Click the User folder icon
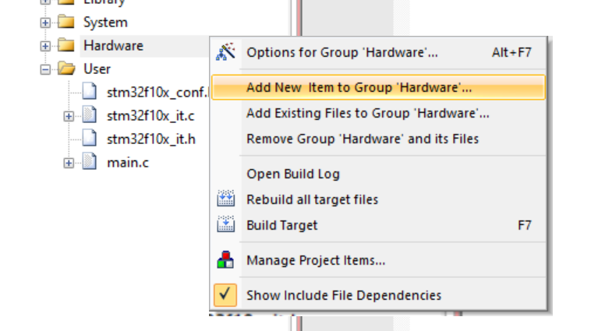Viewport: 591px width, 331px height. [x=65, y=69]
